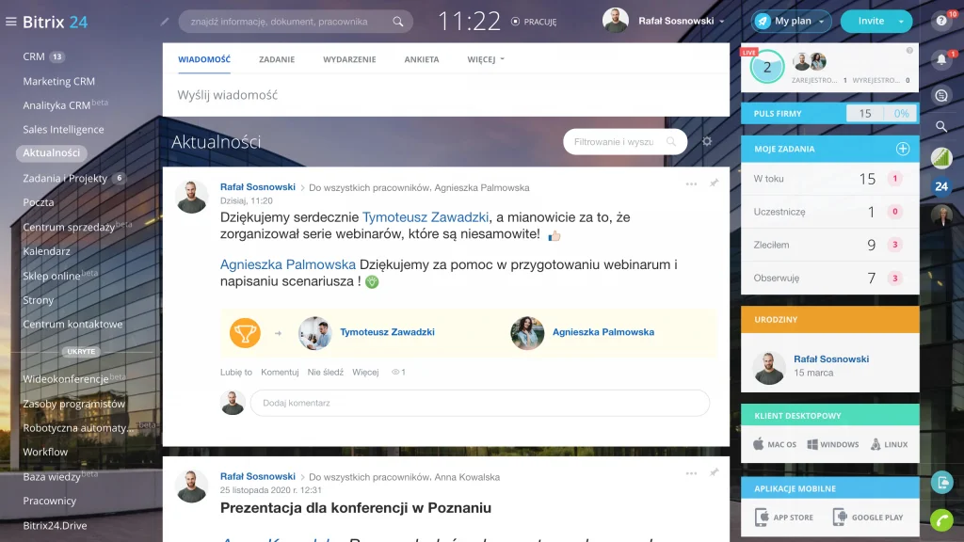The height and width of the screenshot is (542, 964).
Task: Click the Dodaj komentarz comment field
Action: click(478, 403)
